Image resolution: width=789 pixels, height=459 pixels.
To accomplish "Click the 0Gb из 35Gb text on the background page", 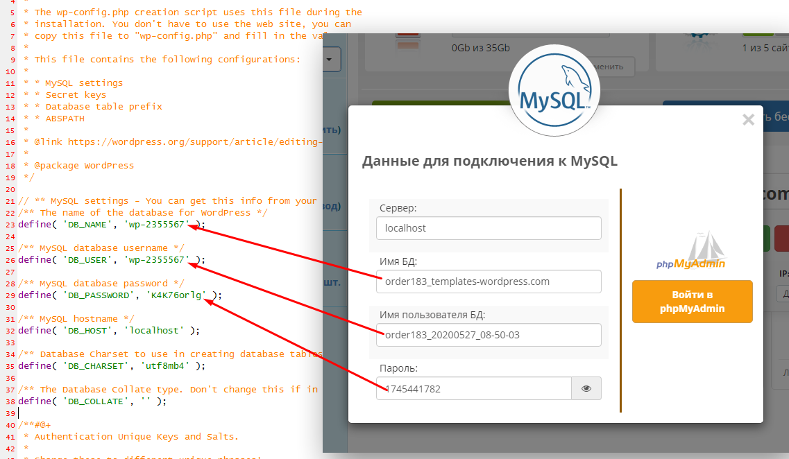I will tap(480, 48).
